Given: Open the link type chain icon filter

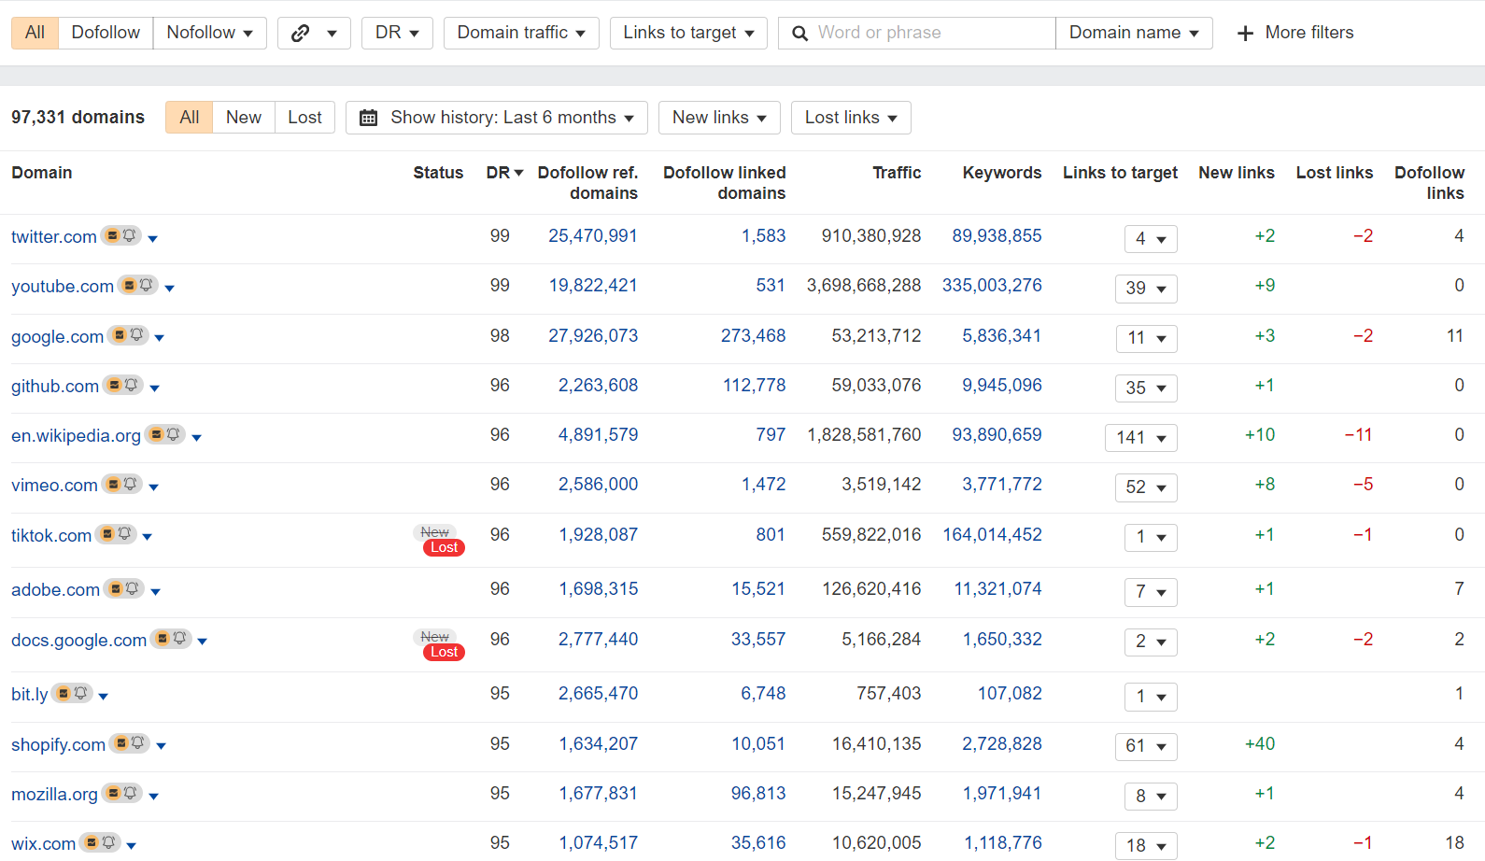Looking at the screenshot, I should pyautogui.click(x=314, y=33).
